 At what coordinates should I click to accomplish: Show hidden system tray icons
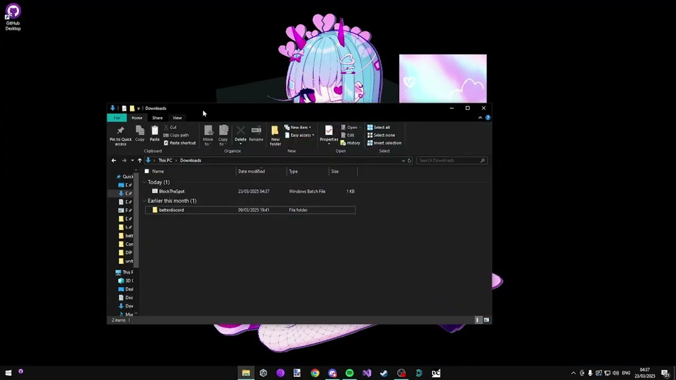[x=574, y=373]
